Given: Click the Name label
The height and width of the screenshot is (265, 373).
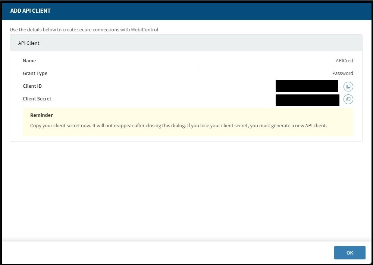Looking at the screenshot, I should click(29, 60).
